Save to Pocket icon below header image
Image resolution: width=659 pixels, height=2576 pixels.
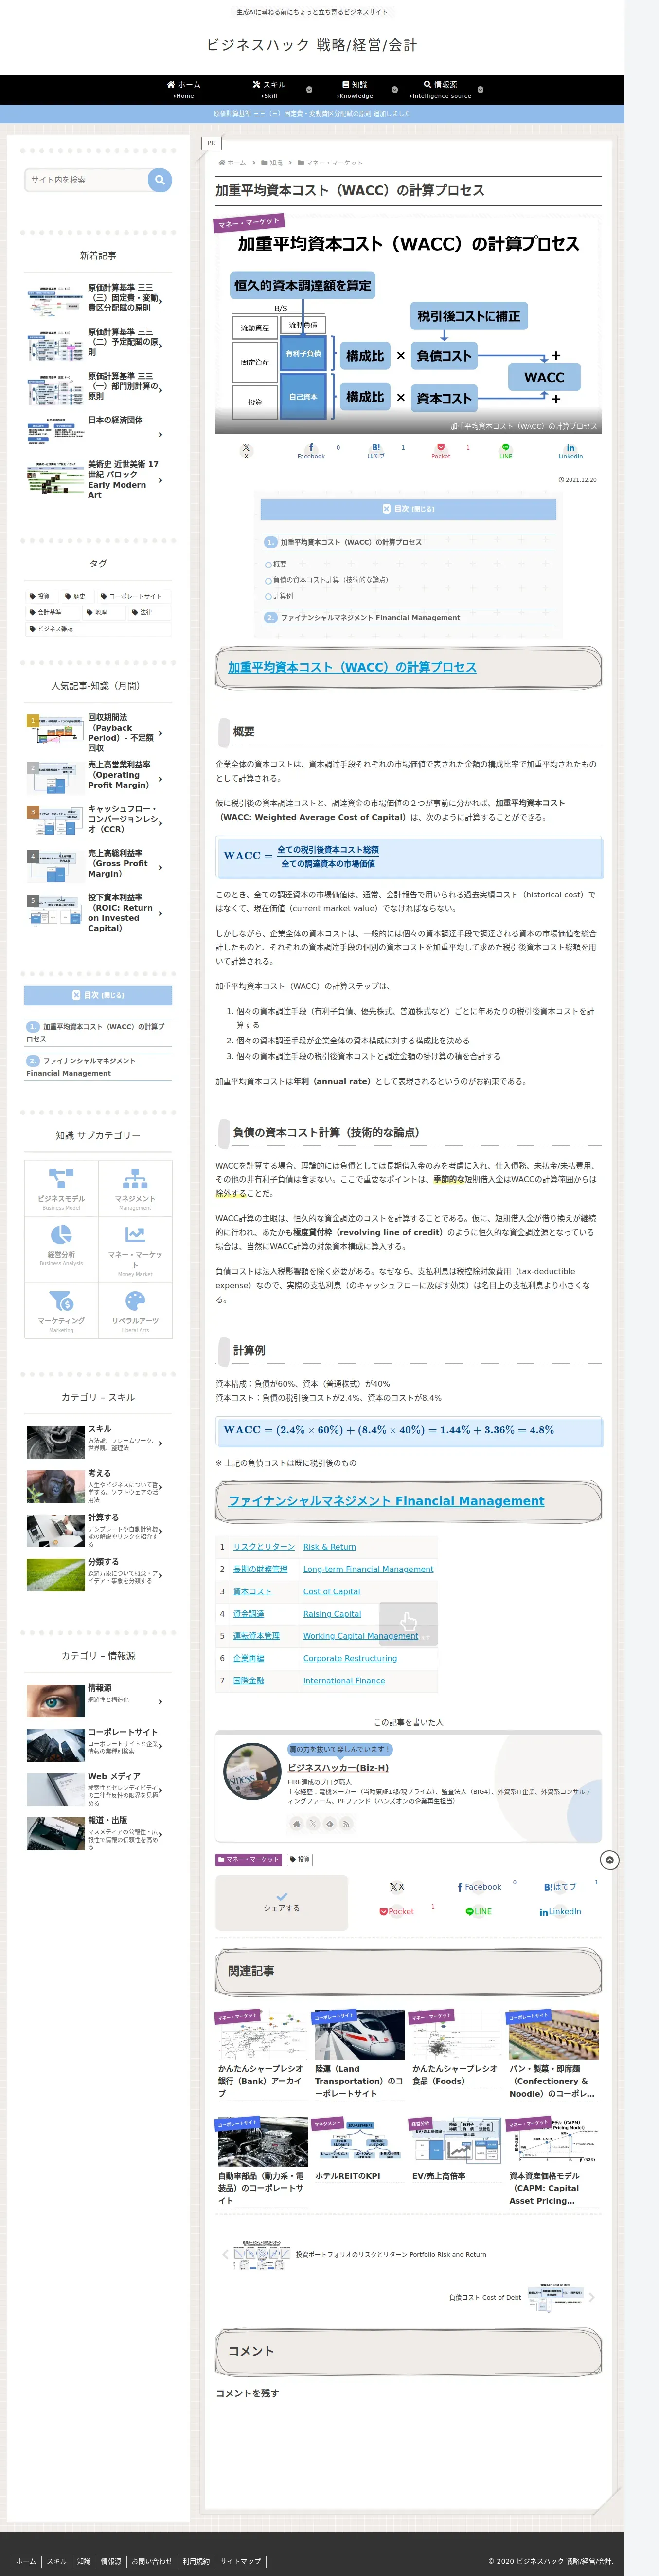pos(440,451)
